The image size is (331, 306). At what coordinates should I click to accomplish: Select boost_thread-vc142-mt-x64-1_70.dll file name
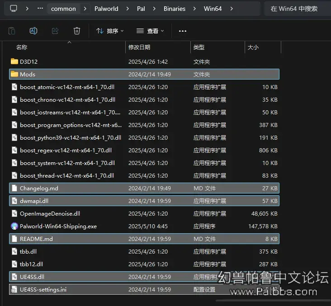[x=67, y=175]
